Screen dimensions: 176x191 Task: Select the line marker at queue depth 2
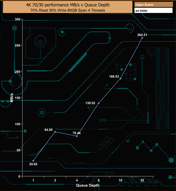click(x=55, y=132)
